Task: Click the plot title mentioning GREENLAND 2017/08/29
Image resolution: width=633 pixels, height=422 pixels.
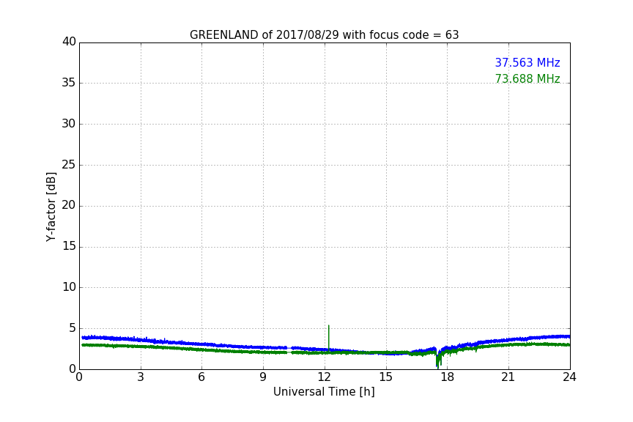Action: click(x=324, y=35)
